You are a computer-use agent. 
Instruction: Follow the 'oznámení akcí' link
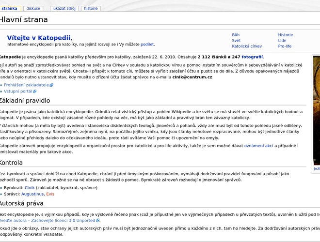pos(259,145)
